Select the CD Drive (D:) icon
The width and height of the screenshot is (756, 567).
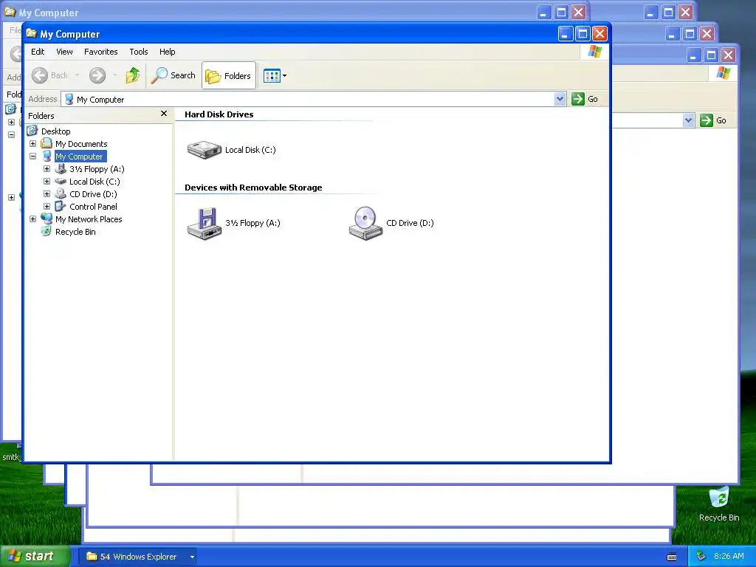365,223
